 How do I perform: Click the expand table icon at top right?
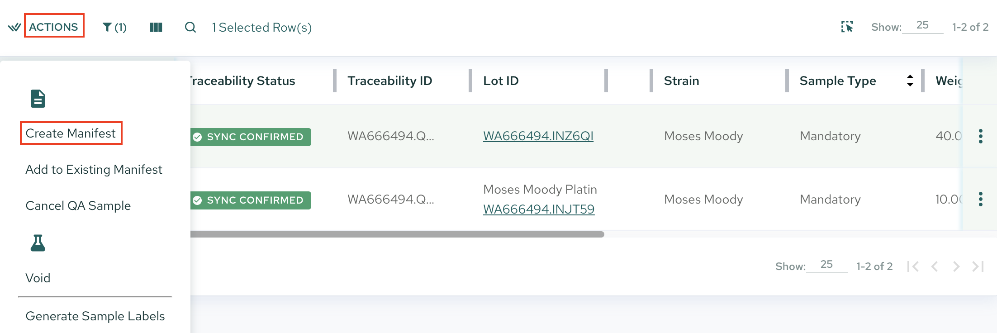click(847, 26)
